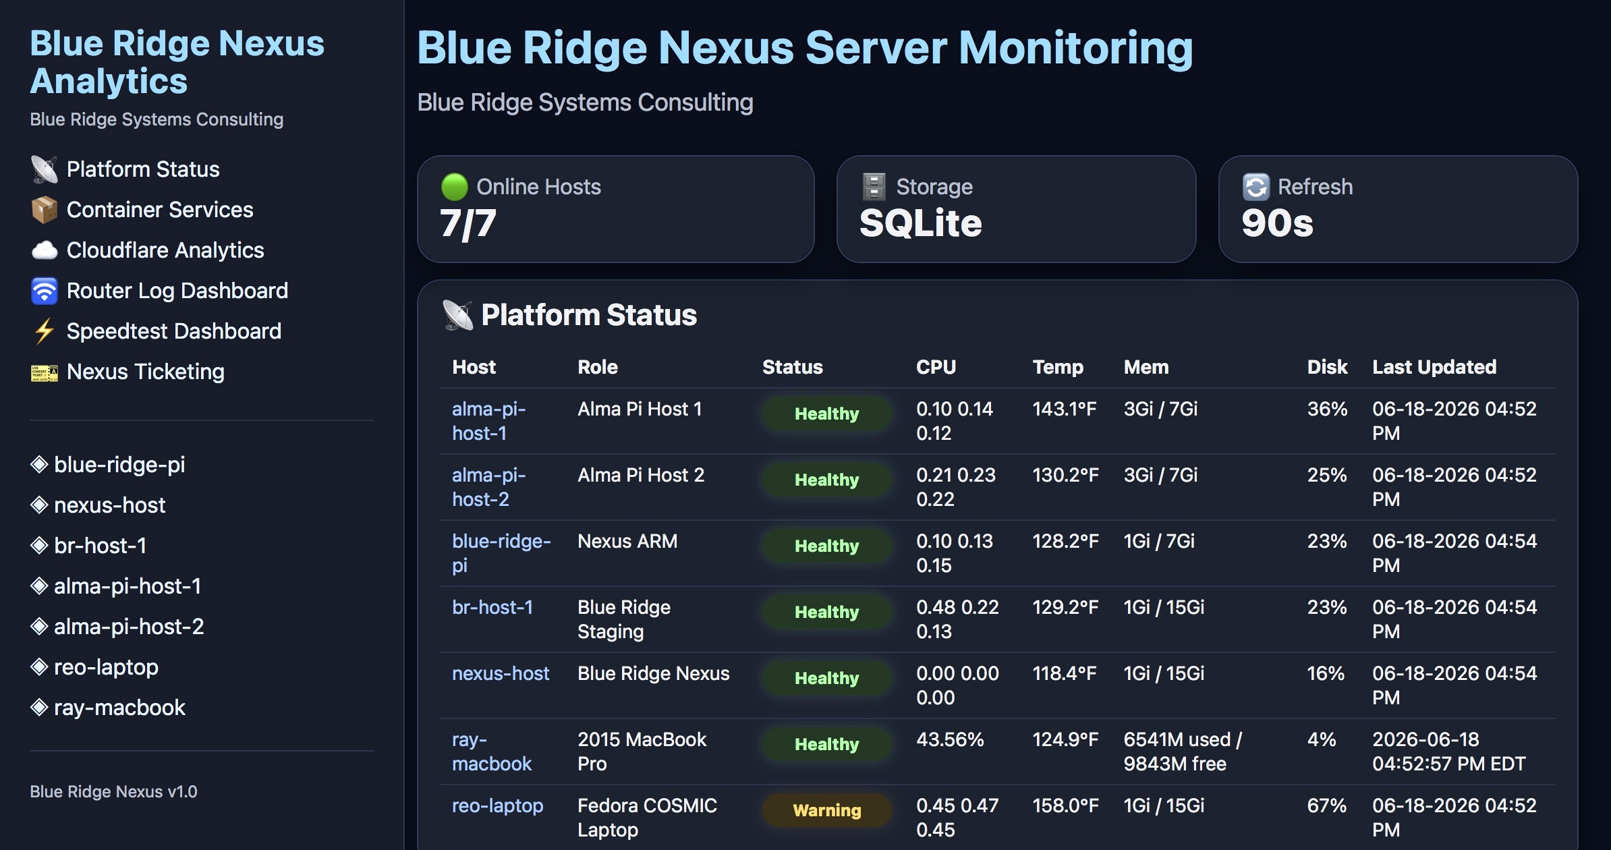
Task: Click the cloud icon for Cloudflare Analytics
Action: click(x=45, y=250)
